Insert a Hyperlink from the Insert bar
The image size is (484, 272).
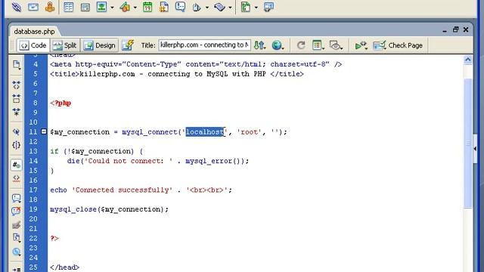pos(17,7)
